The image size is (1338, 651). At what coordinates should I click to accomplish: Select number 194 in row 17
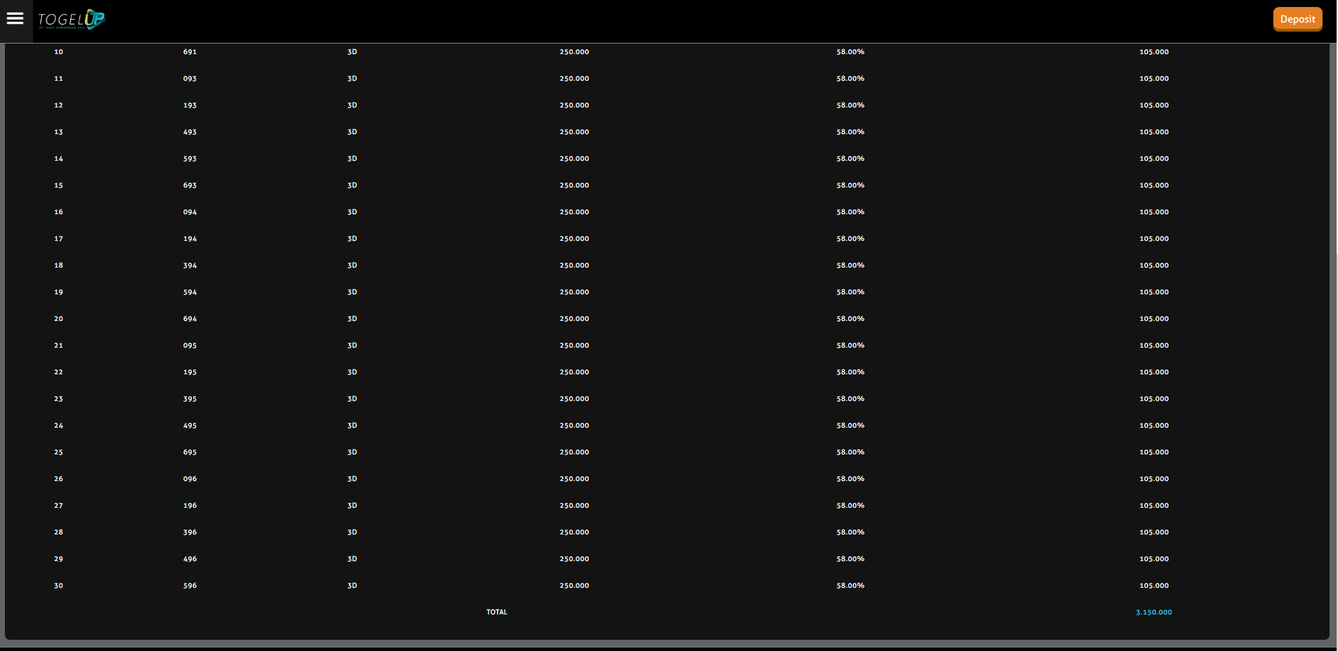tap(190, 239)
